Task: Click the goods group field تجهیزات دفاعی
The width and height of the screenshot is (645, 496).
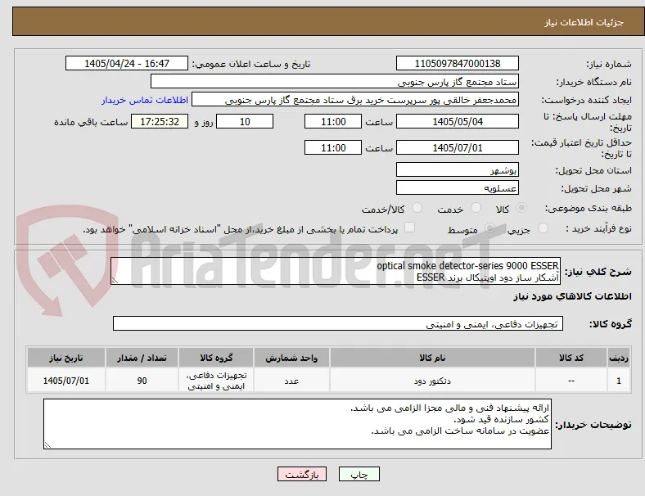Action: pos(338,323)
